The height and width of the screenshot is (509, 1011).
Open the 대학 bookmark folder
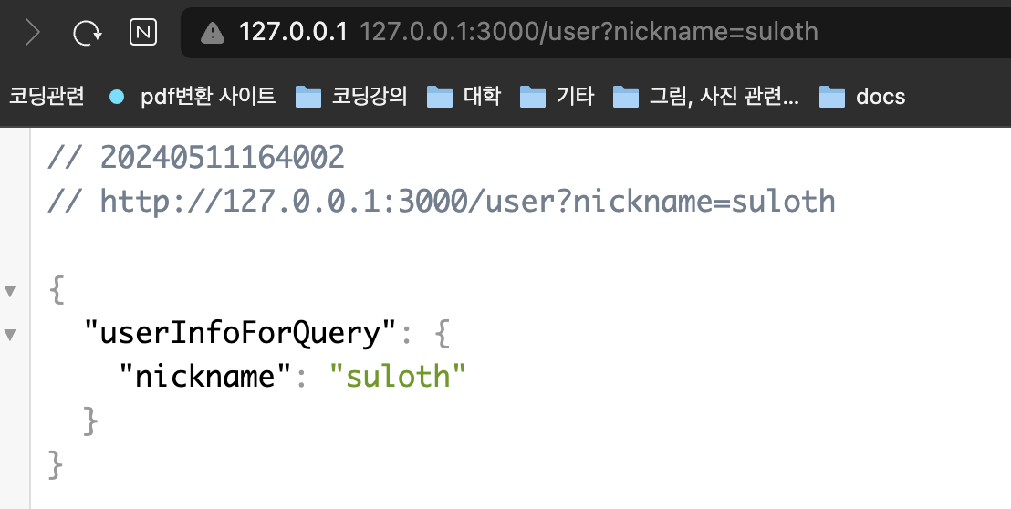tap(464, 96)
